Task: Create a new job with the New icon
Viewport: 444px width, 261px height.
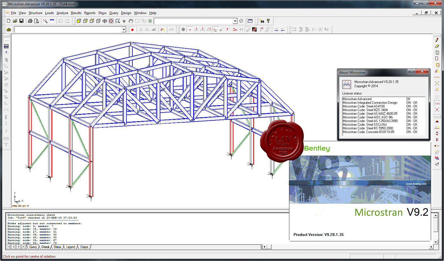Action: pos(8,21)
